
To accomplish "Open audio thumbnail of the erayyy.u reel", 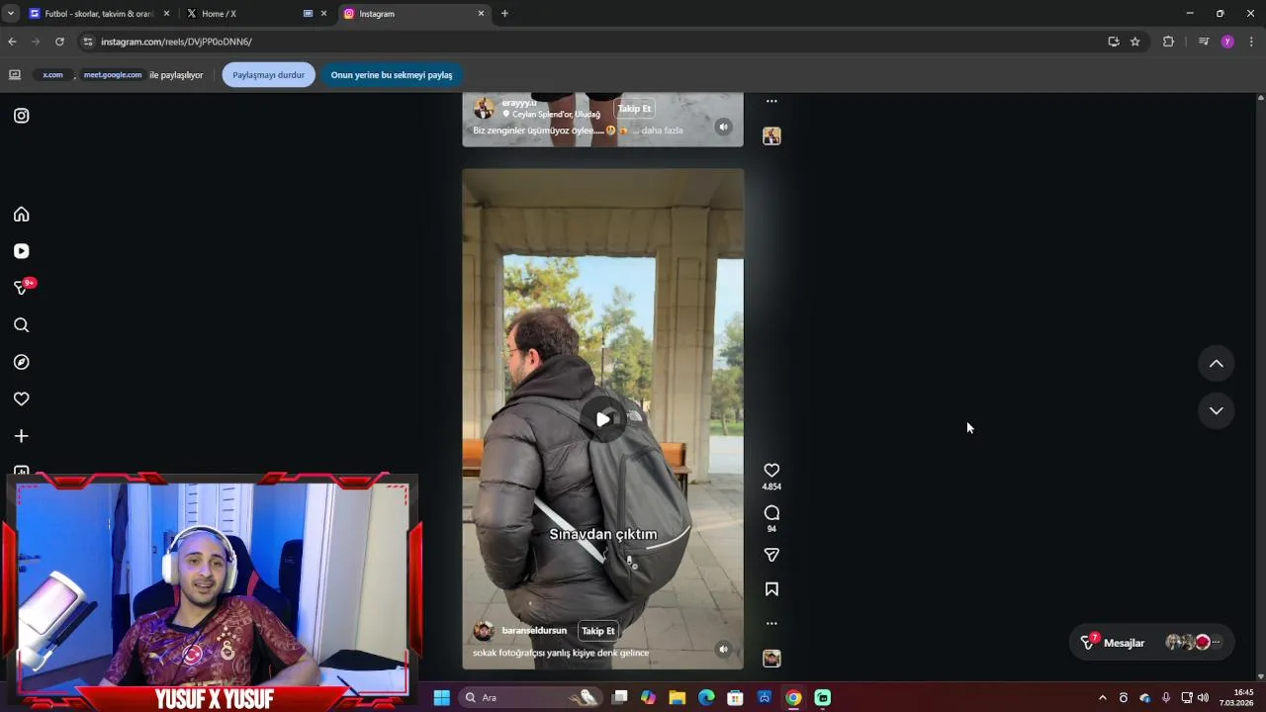I will [x=771, y=136].
